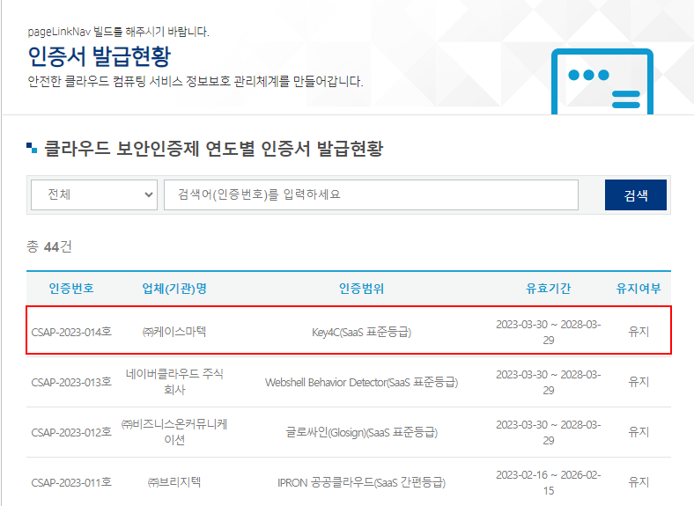Click the 클라우드 보안인증제 연도별 section heading
The height and width of the screenshot is (506, 694).
tap(213, 148)
